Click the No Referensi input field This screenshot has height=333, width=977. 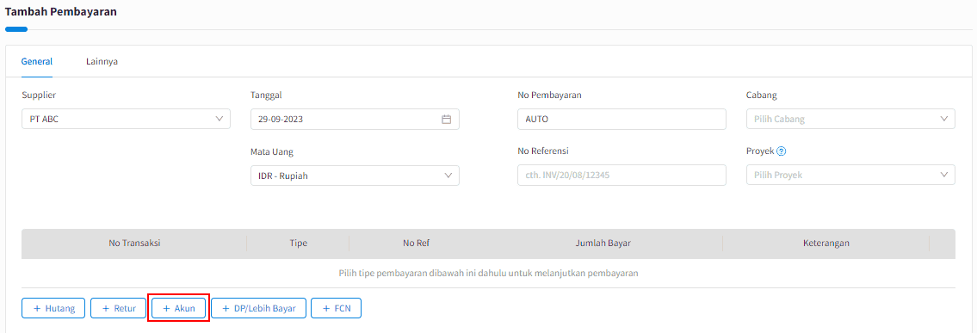621,176
